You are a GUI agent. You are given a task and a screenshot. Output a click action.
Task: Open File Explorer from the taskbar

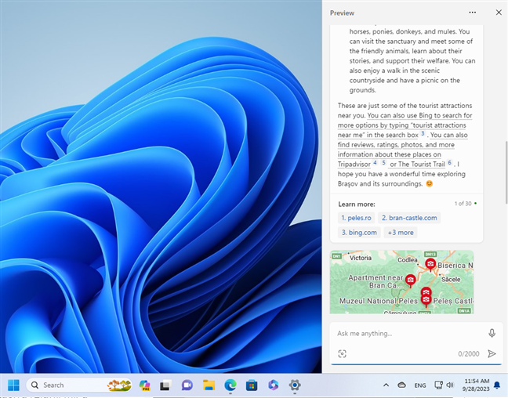pyautogui.click(x=209, y=385)
